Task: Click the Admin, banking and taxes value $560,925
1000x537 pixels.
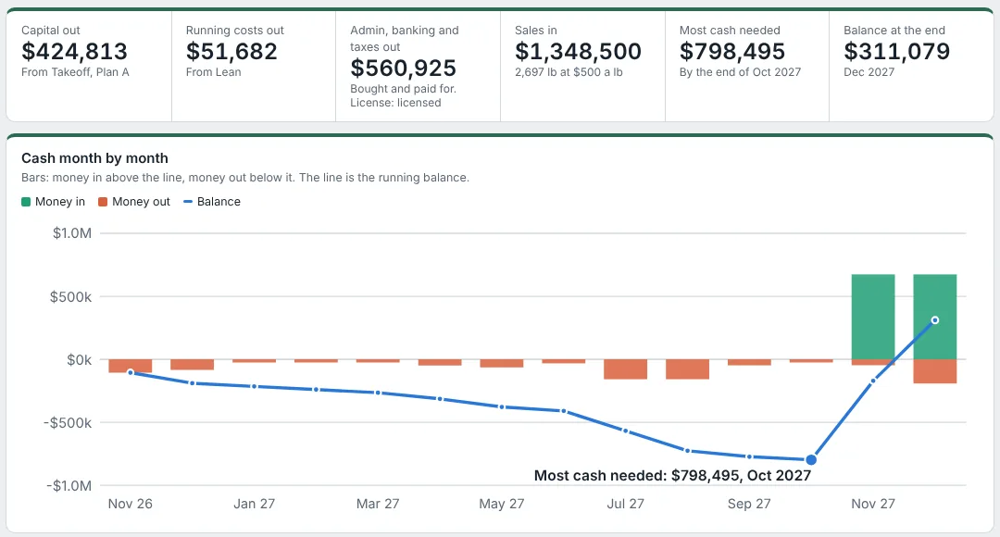Action: click(403, 69)
